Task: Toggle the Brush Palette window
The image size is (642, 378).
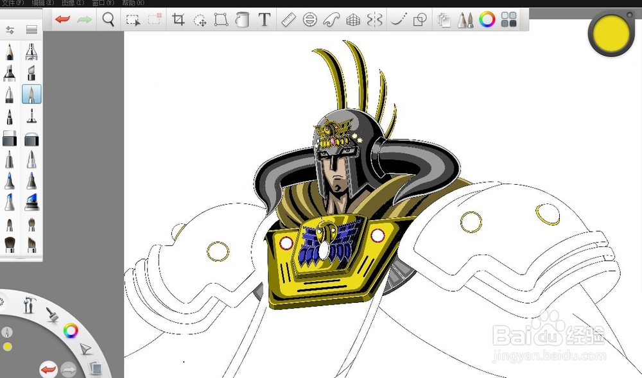Action: (465, 20)
